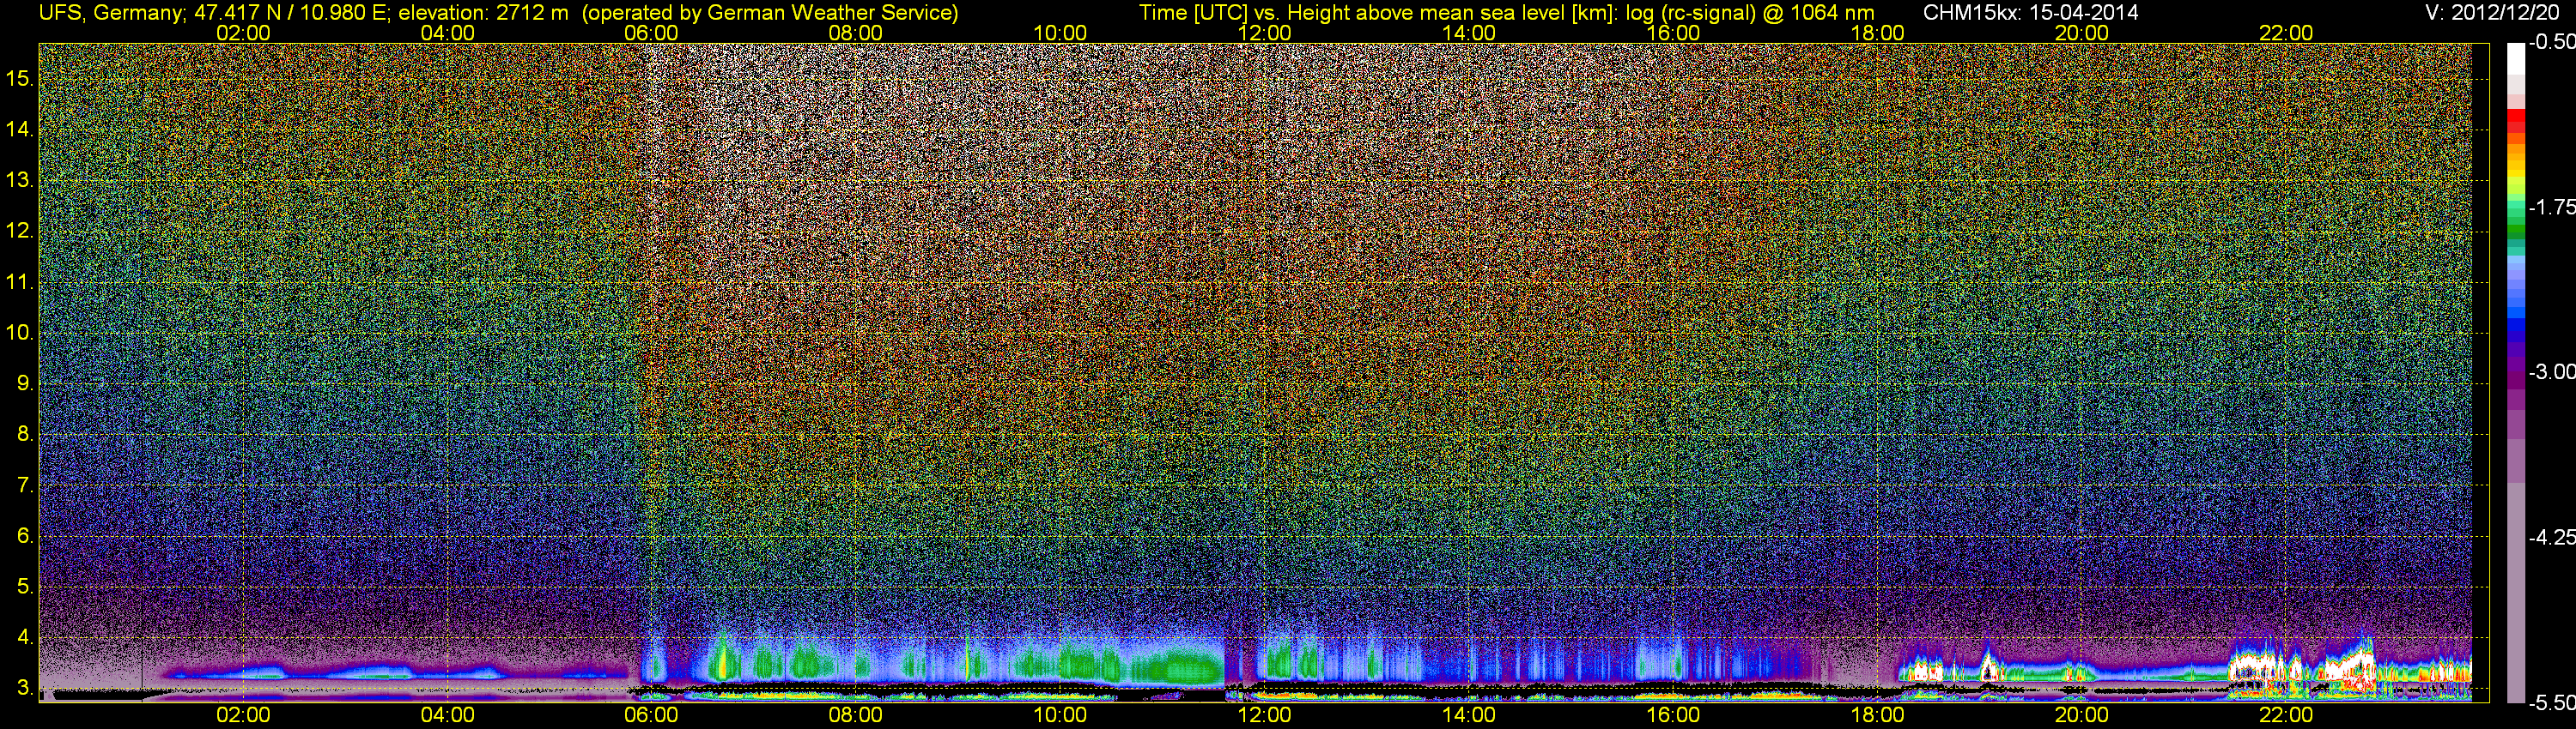Click the version text "V: 2012/12/20"
Screen dimensions: 2576x729
tap(2493, 13)
